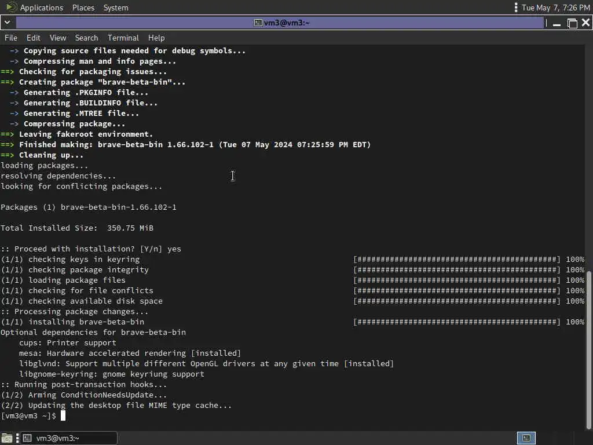Click the workspace switcher in the bottom panel

(526, 438)
